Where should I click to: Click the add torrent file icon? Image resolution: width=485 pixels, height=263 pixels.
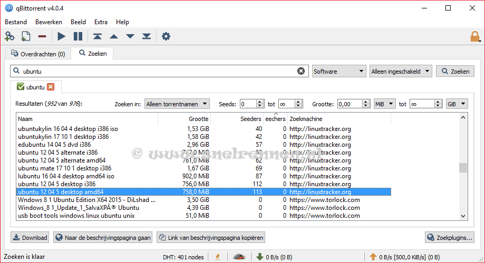click(26, 36)
